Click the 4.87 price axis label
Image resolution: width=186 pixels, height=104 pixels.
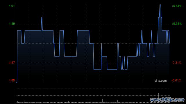[12, 63]
